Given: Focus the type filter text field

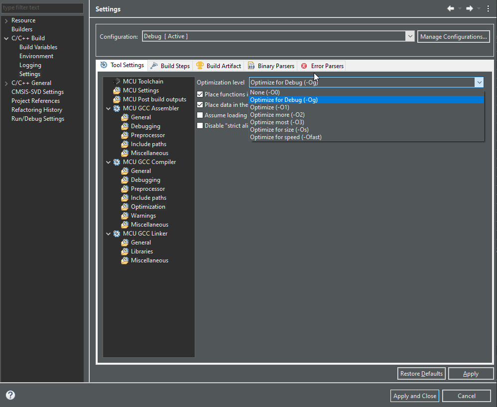Looking at the screenshot, I should [x=42, y=7].
